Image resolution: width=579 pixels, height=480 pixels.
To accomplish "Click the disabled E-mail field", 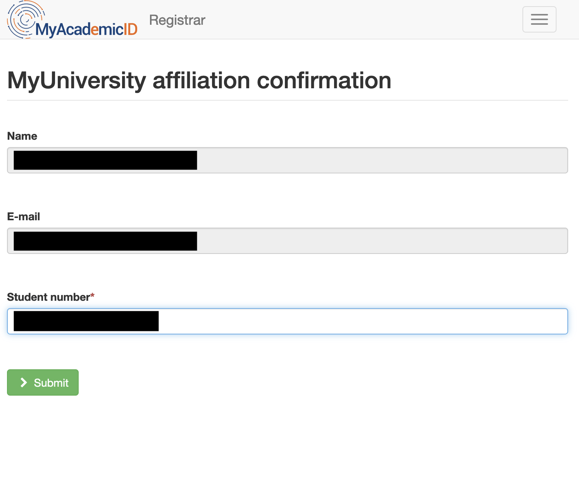I will click(380, 241).
